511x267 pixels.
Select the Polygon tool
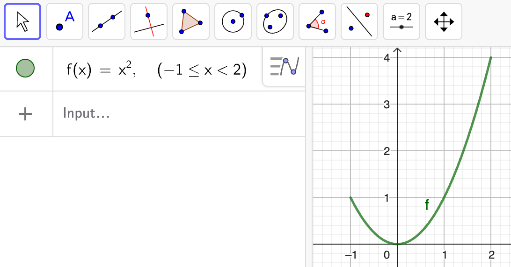coord(191,21)
